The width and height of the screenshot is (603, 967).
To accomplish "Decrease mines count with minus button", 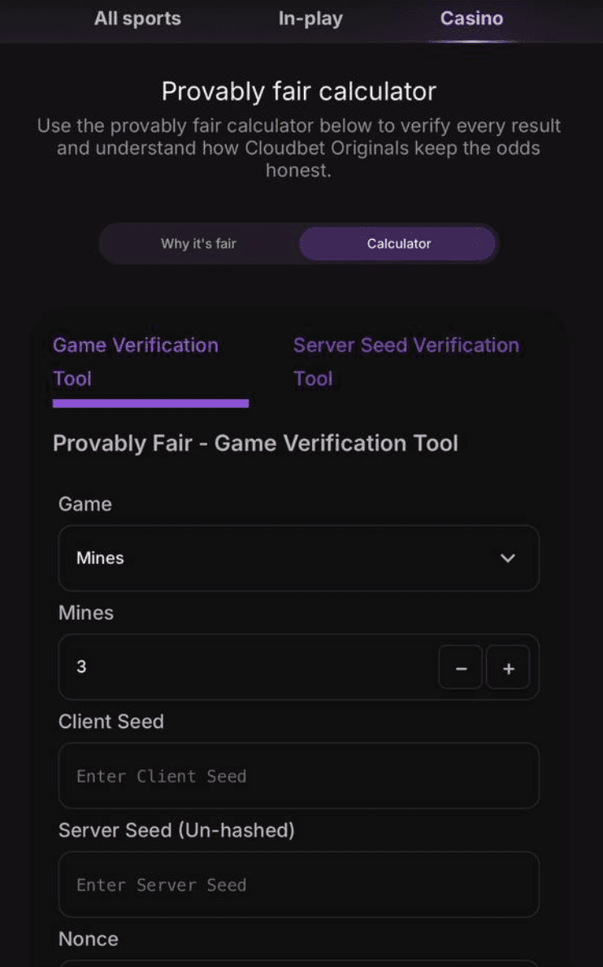I will [461, 668].
